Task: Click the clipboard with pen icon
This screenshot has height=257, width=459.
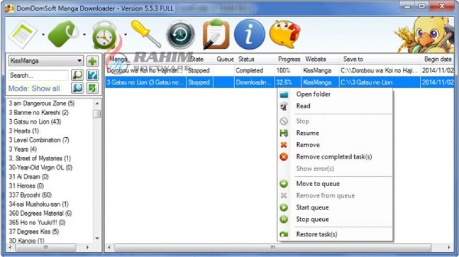Action: pos(216,34)
